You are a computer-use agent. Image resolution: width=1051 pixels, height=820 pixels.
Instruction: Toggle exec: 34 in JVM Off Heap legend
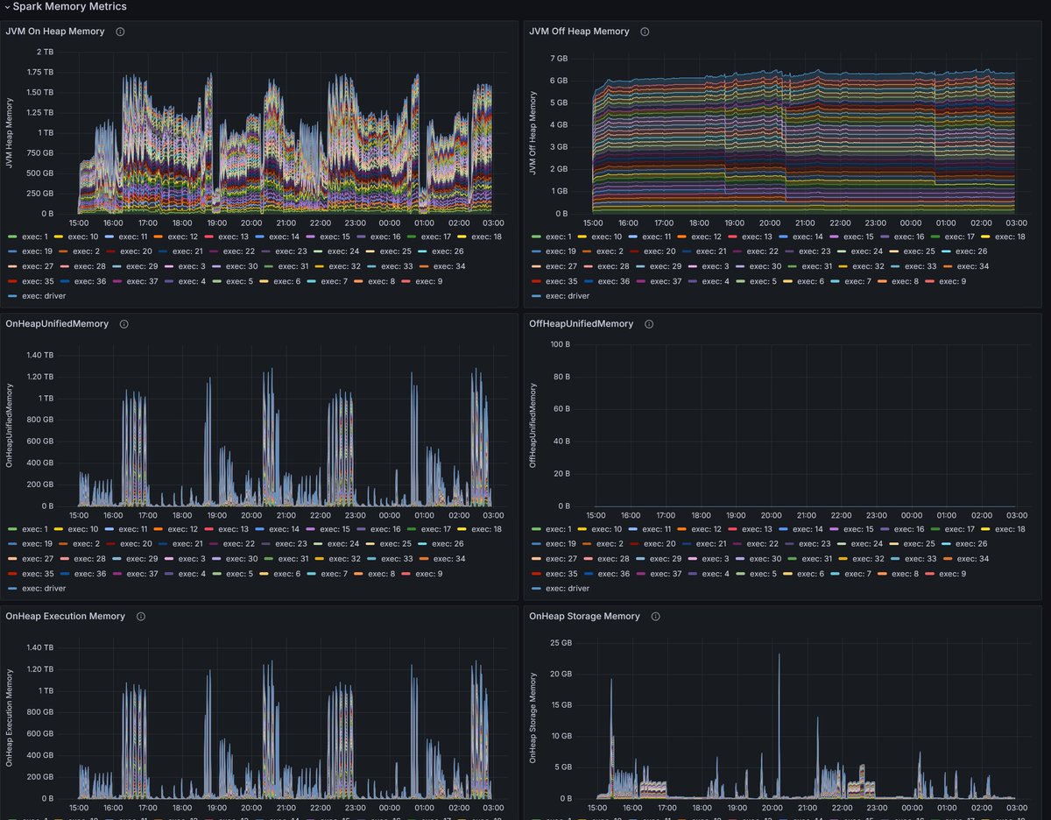point(973,266)
